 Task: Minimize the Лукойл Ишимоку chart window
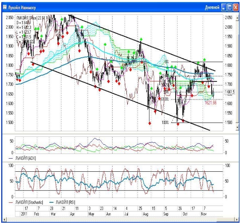[x=224, y=8]
